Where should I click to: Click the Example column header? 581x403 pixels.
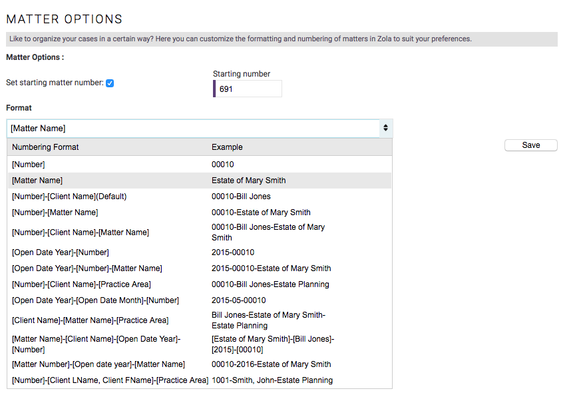(227, 147)
